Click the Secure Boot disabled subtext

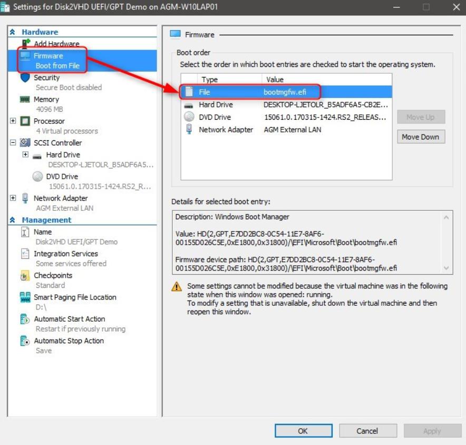click(x=69, y=88)
